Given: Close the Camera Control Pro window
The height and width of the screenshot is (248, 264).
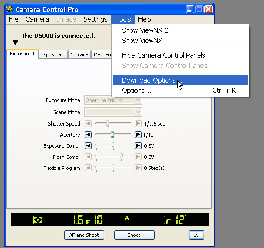Looking at the screenshot, I should (x=209, y=9).
